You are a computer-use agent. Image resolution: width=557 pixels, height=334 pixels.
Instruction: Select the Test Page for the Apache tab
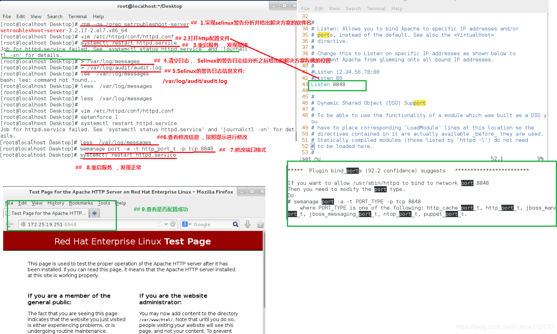point(46,213)
